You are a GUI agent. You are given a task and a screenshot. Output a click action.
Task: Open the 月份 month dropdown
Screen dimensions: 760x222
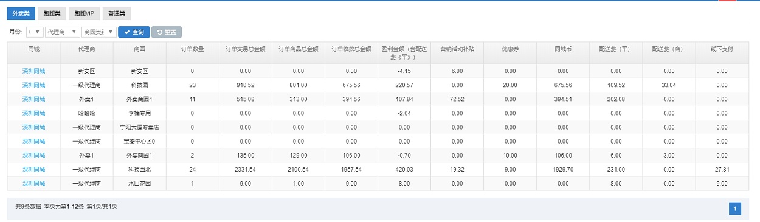click(35, 32)
